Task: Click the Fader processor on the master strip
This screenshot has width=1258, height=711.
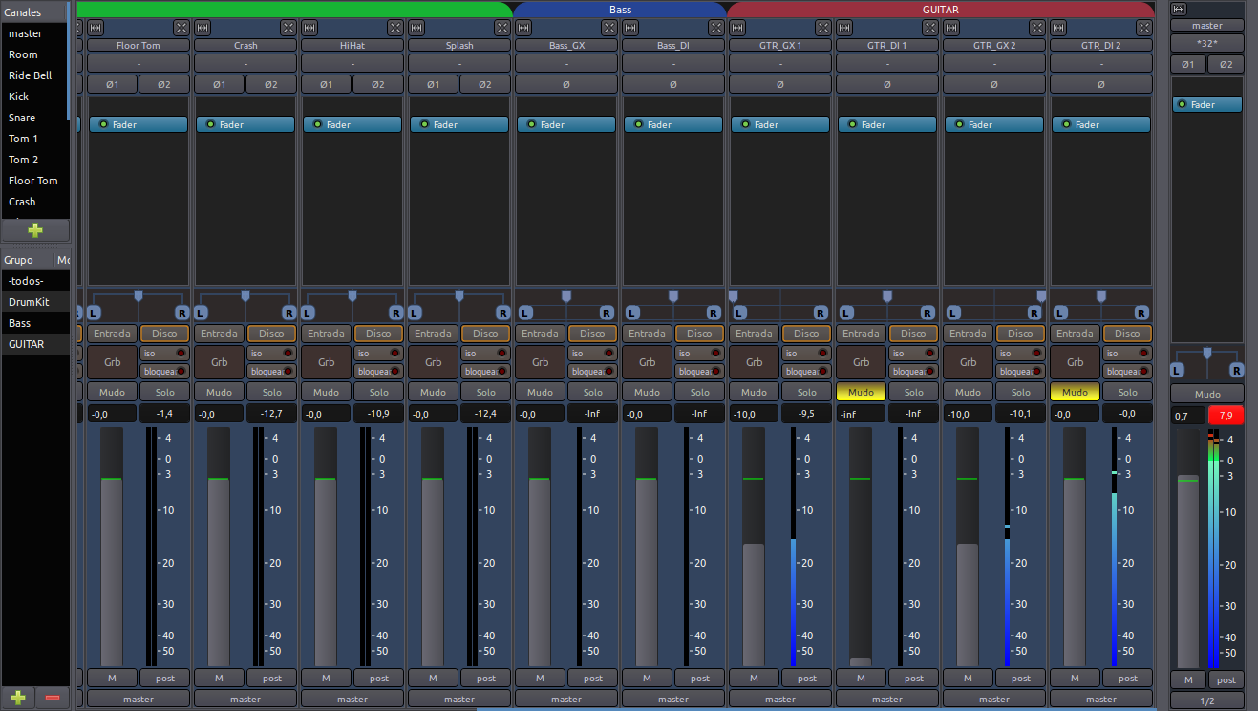Action: (1207, 104)
